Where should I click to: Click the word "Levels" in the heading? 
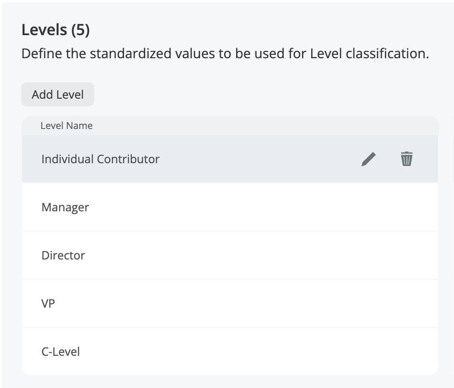coord(44,30)
